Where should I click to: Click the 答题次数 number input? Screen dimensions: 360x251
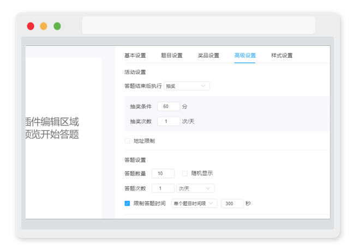163,188
